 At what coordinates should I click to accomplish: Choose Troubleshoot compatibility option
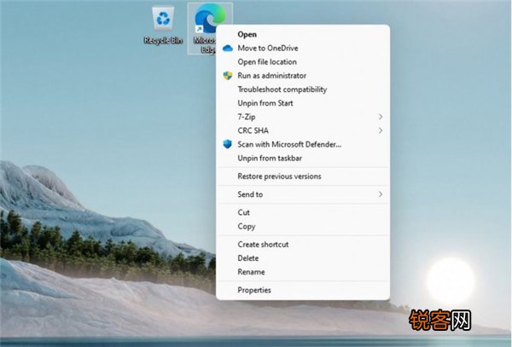[282, 90]
